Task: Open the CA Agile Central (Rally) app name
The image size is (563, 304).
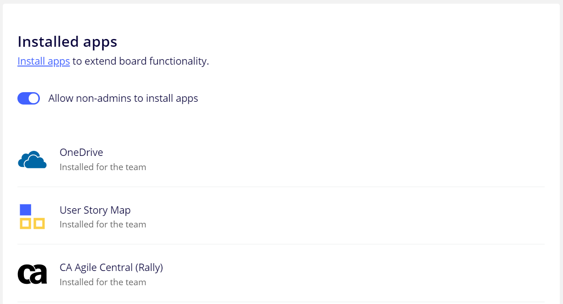Action: pos(111,267)
